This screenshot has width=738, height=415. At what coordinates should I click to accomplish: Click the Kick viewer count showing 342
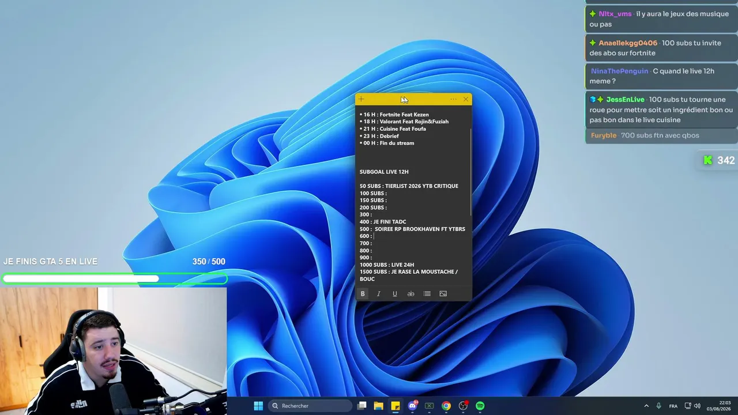click(719, 160)
